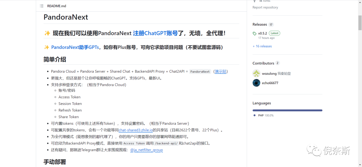Click the 手动部署 heading
Viewport: 362px width, 167px height.
coord(55,162)
